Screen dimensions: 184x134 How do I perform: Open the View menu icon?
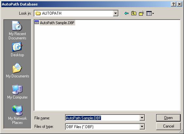click(150, 13)
